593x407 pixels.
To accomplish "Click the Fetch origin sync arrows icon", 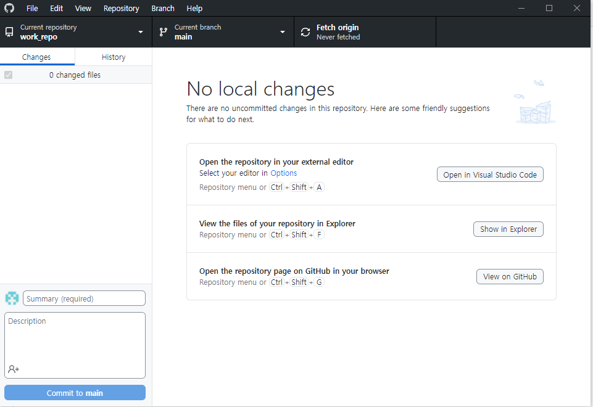I will pyautogui.click(x=305, y=32).
